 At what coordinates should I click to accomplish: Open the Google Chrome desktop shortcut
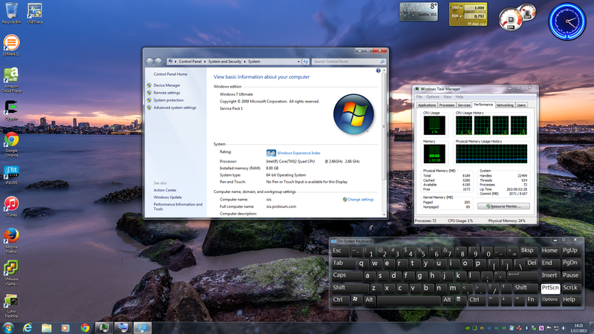(x=11, y=140)
